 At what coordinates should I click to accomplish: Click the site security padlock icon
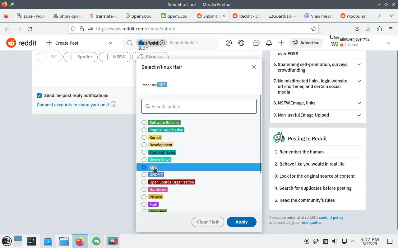point(82,29)
